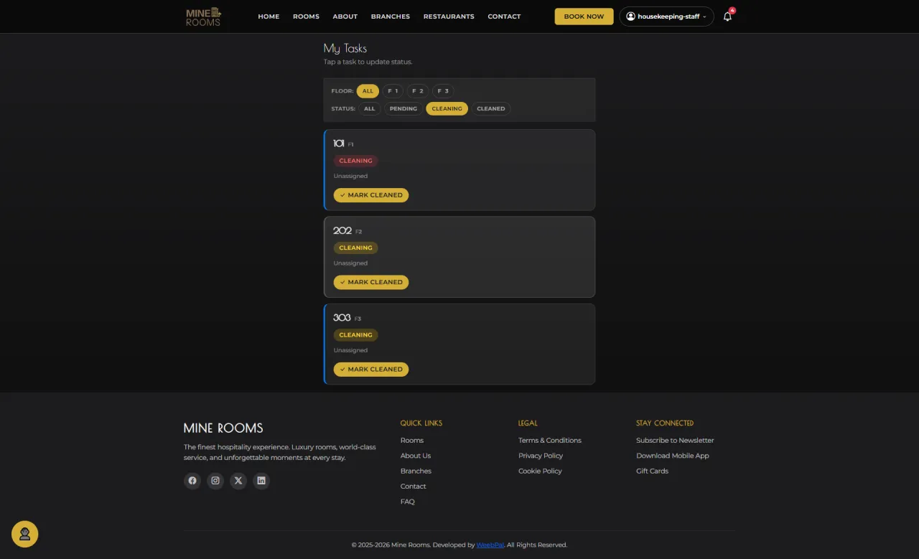919x559 pixels.
Task: Click the Mine Rooms logo
Action: (203, 17)
